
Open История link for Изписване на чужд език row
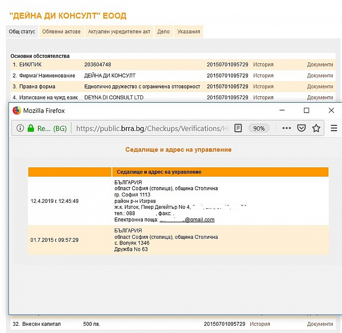click(263, 98)
